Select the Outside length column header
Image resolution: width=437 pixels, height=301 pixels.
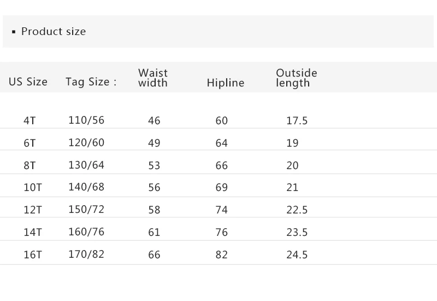coord(297,78)
